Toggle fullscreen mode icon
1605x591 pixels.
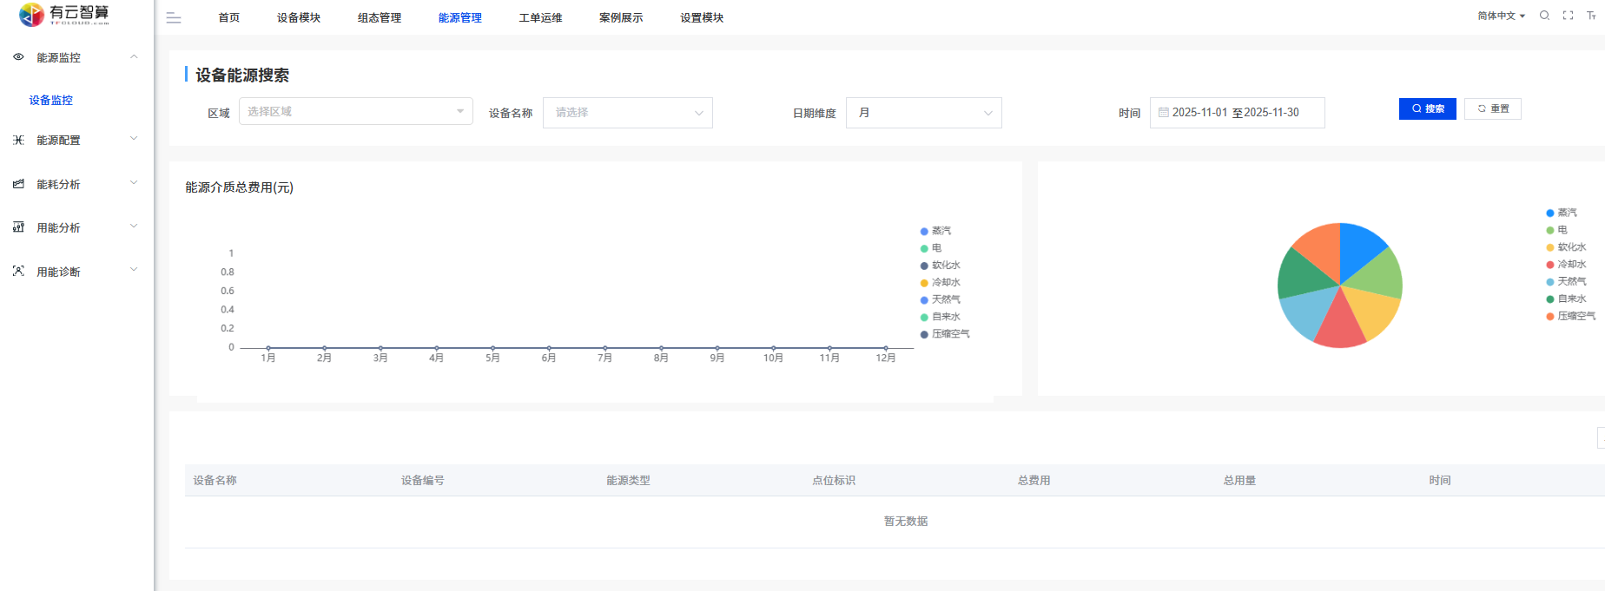tap(1568, 16)
